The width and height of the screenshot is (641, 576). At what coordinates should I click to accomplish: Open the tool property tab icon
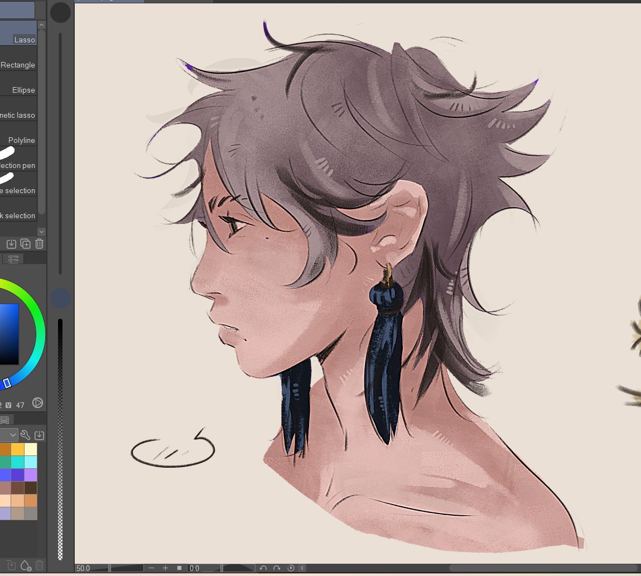[13, 259]
